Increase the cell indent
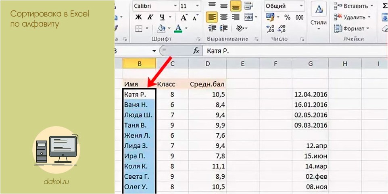The width and height of the screenshot is (388, 194). point(224,29)
